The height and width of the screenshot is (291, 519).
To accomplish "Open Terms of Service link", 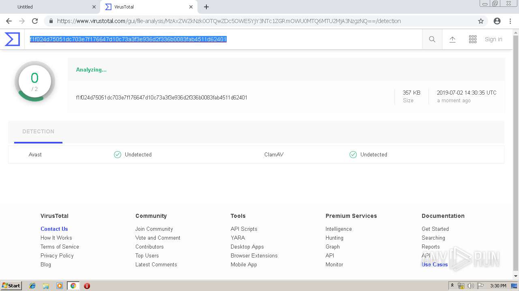I will coord(60,247).
